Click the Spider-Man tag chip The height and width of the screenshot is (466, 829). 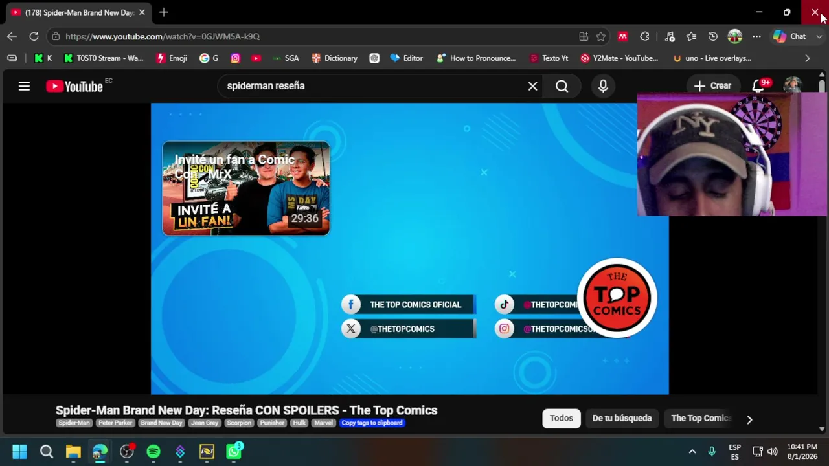pos(74,423)
